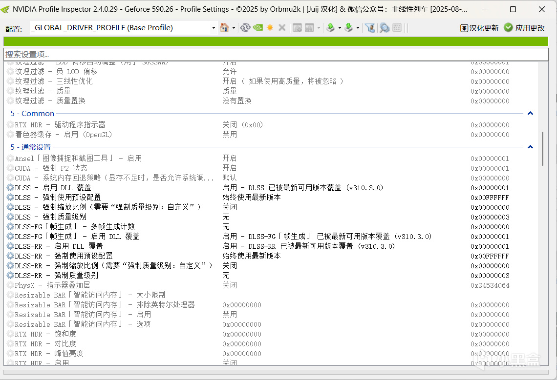This screenshot has width=557, height=380.
Task: Restore NVIDIA default settings
Action: [258, 27]
